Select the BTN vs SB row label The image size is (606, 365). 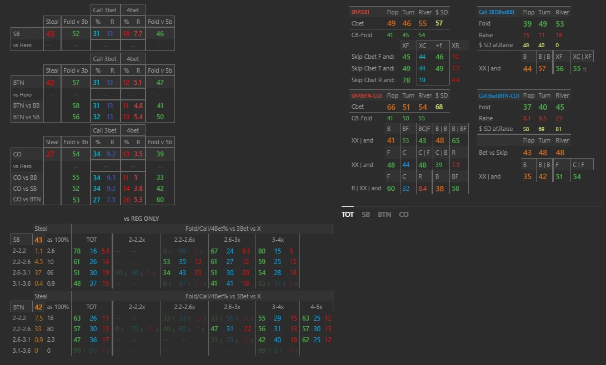click(x=24, y=117)
